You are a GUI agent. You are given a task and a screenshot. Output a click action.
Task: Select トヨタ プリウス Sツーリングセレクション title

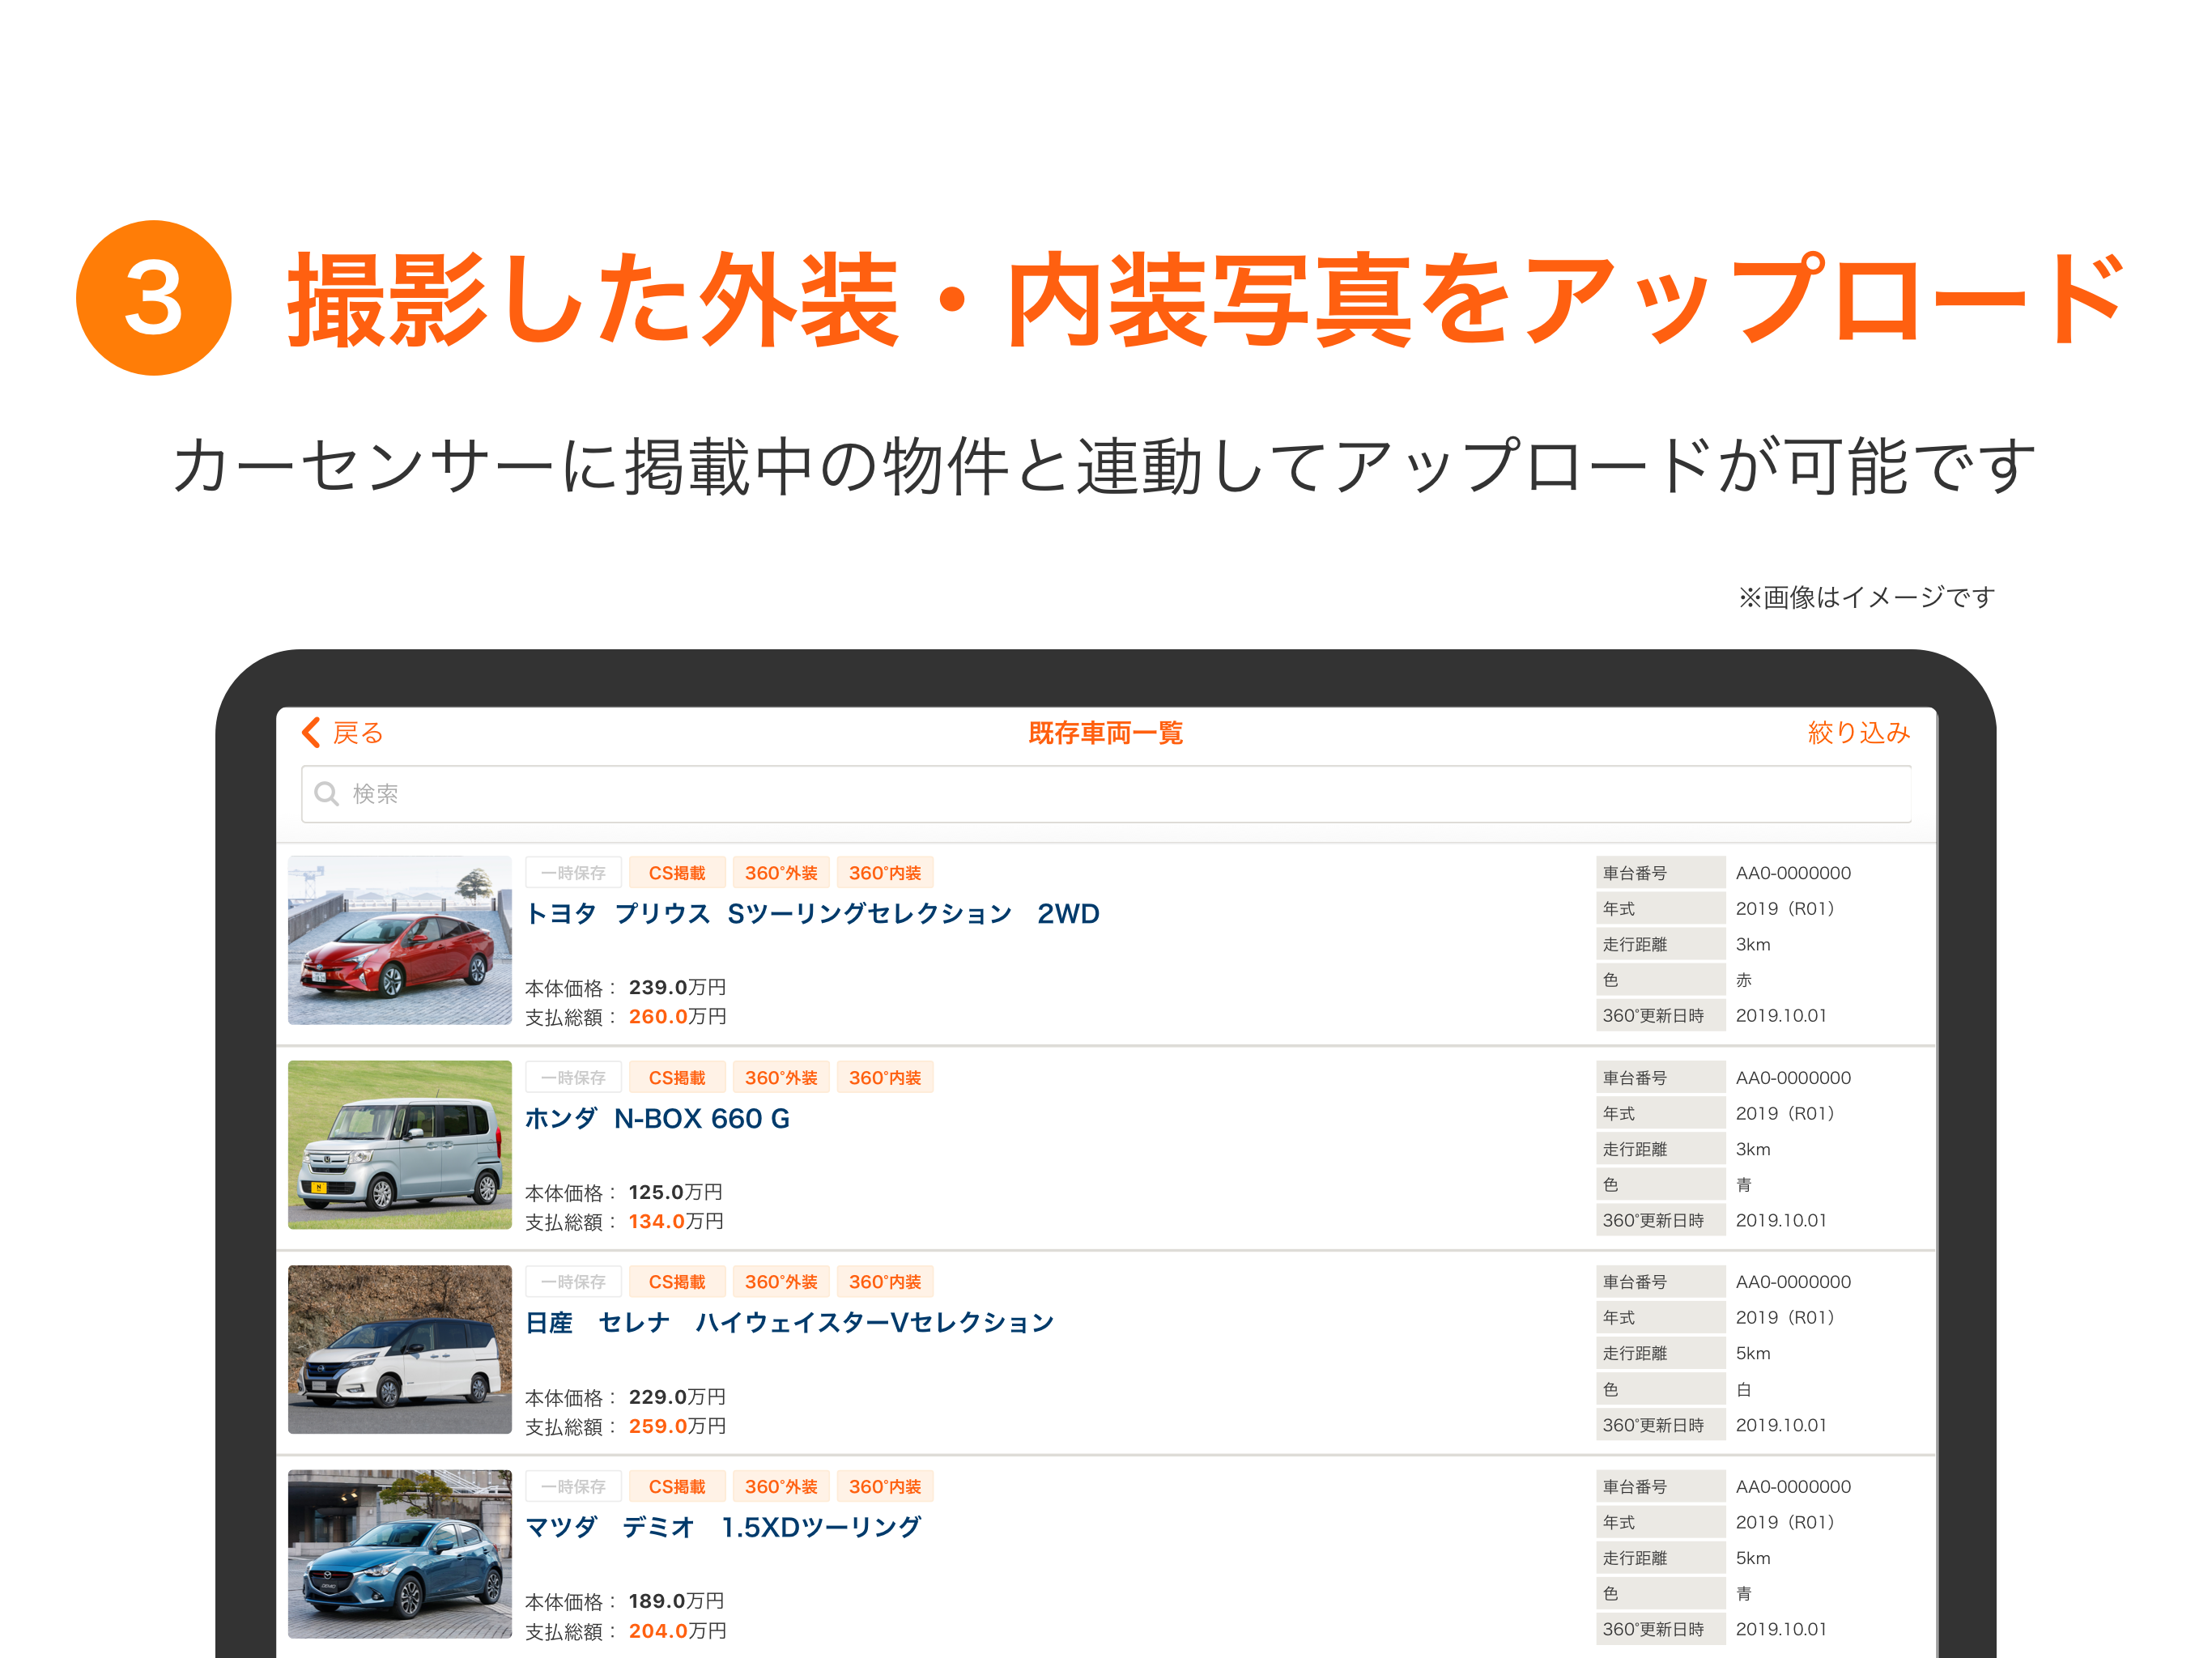(x=812, y=914)
